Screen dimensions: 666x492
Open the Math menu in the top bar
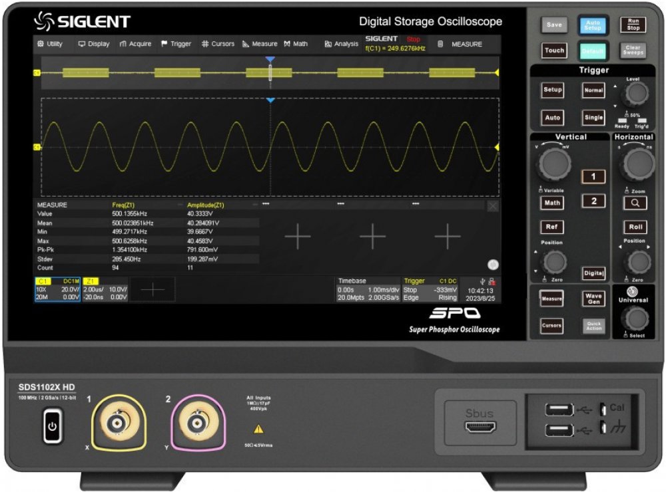[x=296, y=44]
